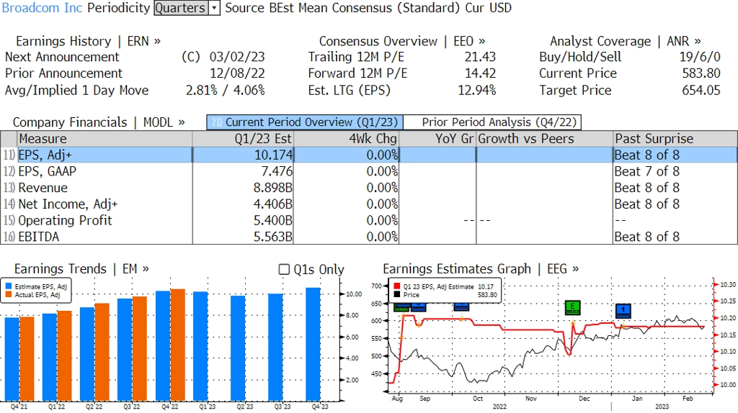Click the 7.476 GAAP EPS estimate
Screen dimensions: 738x413
(x=277, y=171)
